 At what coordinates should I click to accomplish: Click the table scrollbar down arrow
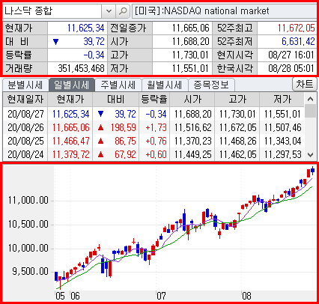310,155
